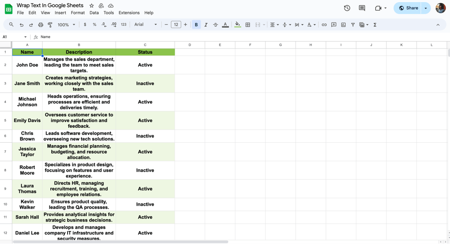Insert a chart from toolbar
The image size is (450, 244).
coord(343,25)
